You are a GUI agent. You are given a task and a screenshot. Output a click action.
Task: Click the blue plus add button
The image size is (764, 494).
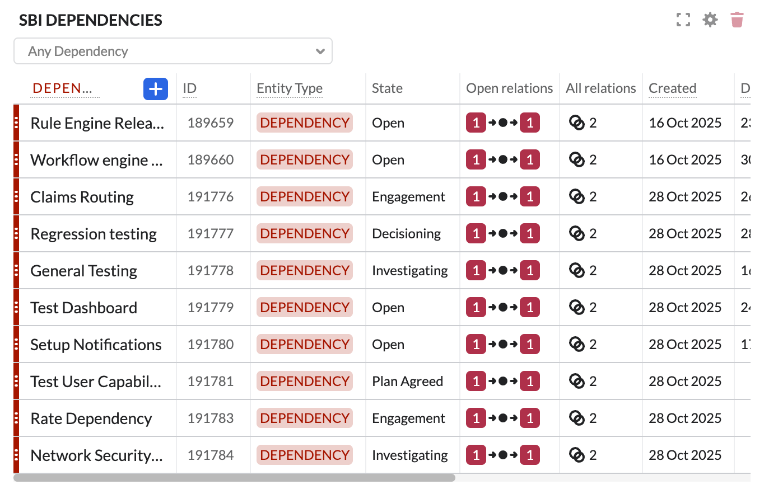(x=155, y=88)
